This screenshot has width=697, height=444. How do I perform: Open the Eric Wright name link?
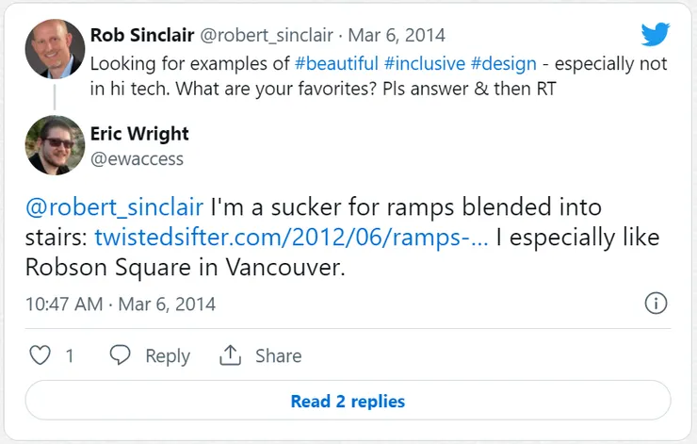pos(139,133)
